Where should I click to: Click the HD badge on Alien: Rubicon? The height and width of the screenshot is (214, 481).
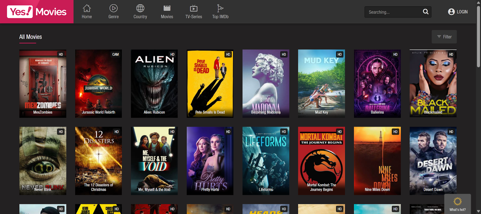172,54
